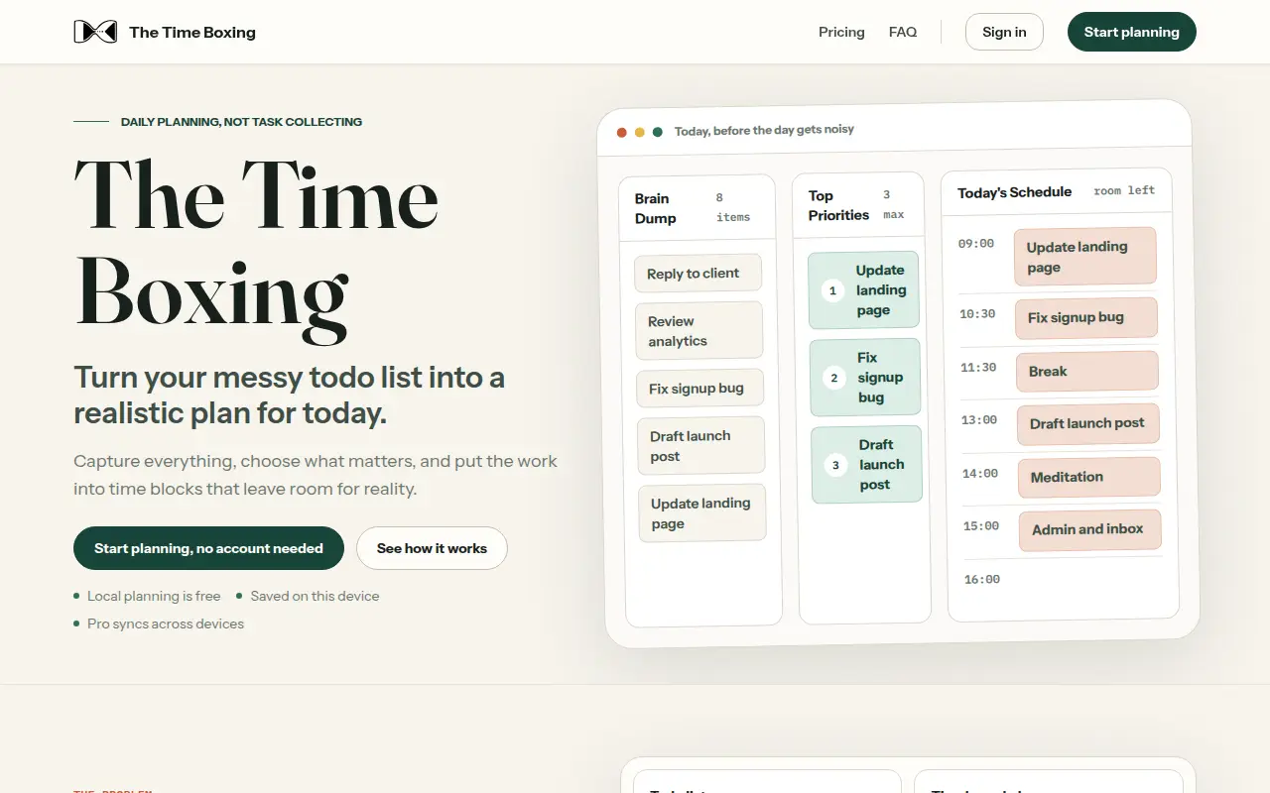The width and height of the screenshot is (1270, 793).
Task: Click The Time Boxing hourglass logo icon
Action: (x=95, y=32)
